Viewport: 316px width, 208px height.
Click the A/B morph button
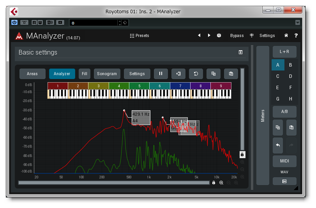pyautogui.click(x=284, y=112)
